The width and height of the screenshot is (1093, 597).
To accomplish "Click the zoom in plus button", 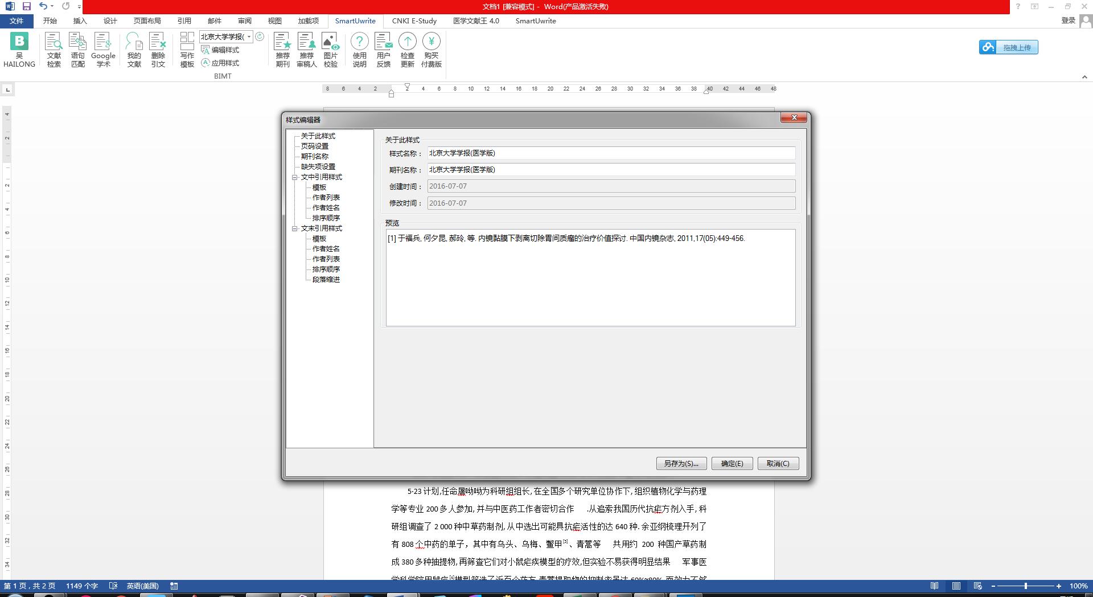I will click(x=1059, y=586).
